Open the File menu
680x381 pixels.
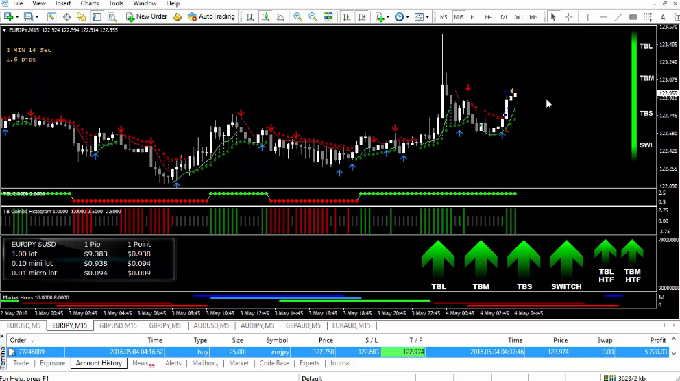tap(18, 3)
